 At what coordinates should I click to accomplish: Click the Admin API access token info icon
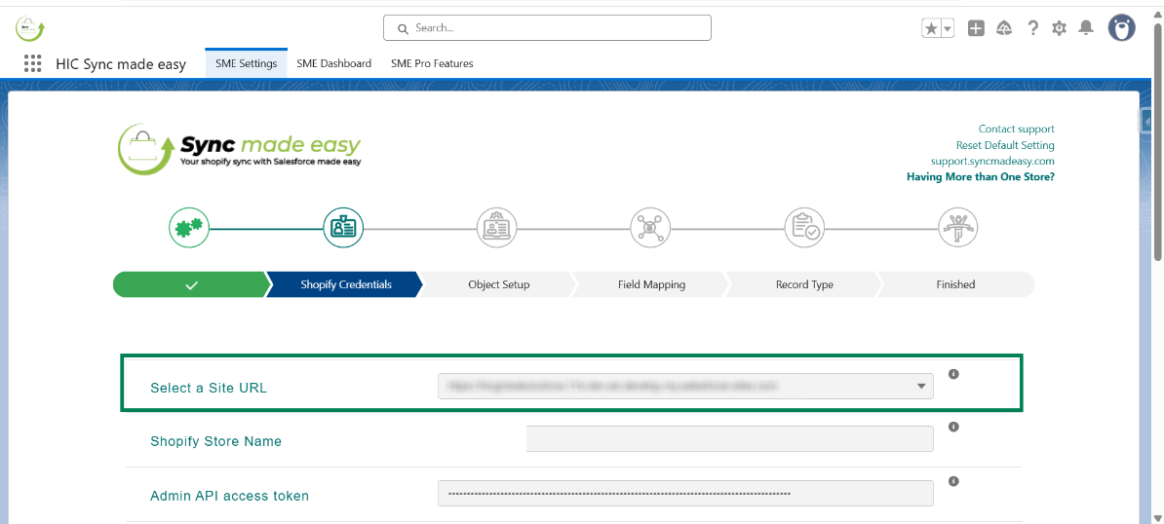click(x=954, y=481)
